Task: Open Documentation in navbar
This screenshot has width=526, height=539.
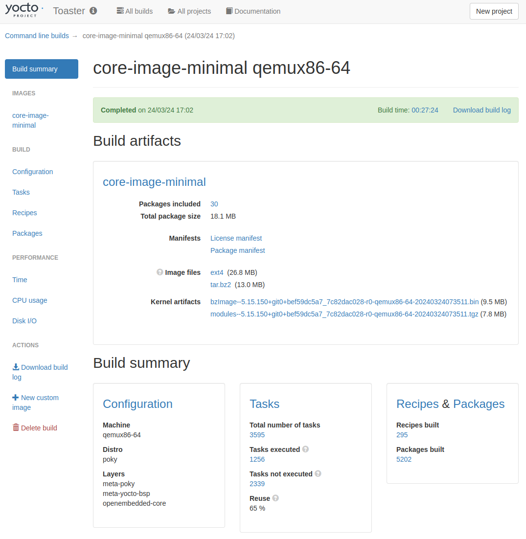Action: click(253, 11)
